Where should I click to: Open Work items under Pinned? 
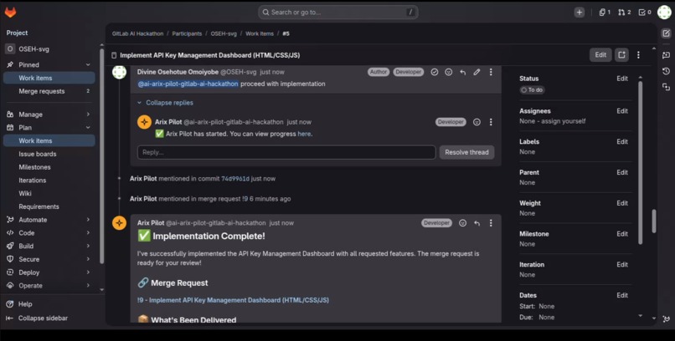point(49,79)
